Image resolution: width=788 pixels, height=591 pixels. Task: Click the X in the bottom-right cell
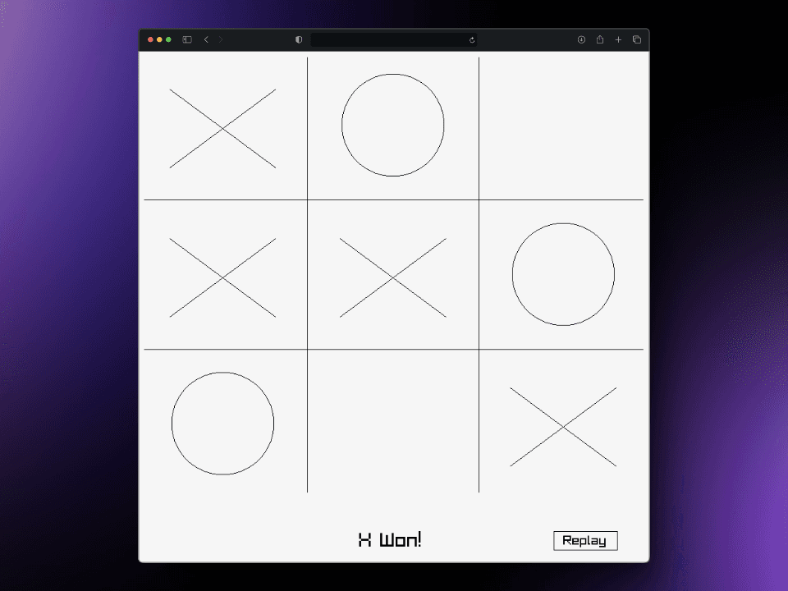pyautogui.click(x=563, y=425)
